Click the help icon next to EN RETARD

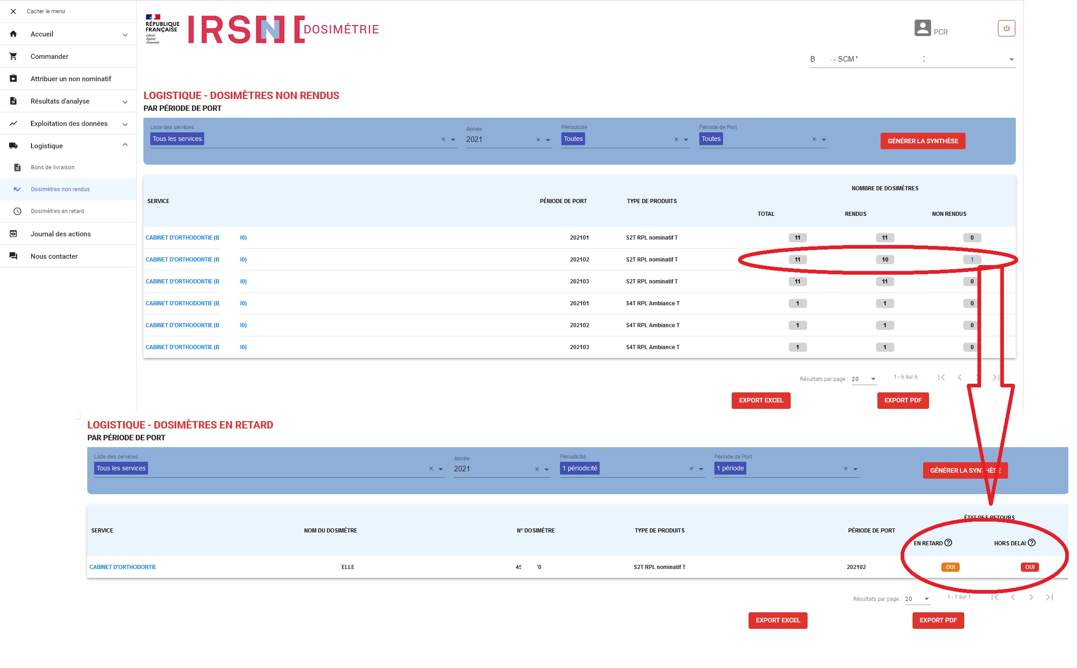point(948,543)
